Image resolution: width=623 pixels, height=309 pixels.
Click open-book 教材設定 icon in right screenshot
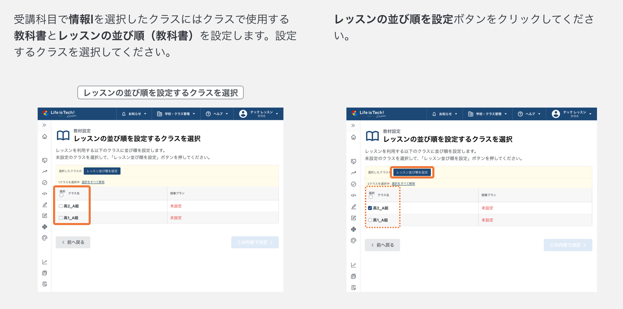point(372,136)
